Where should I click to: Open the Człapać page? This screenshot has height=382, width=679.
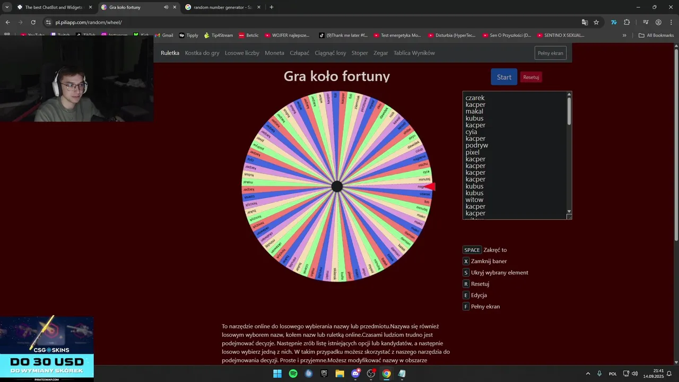(299, 53)
